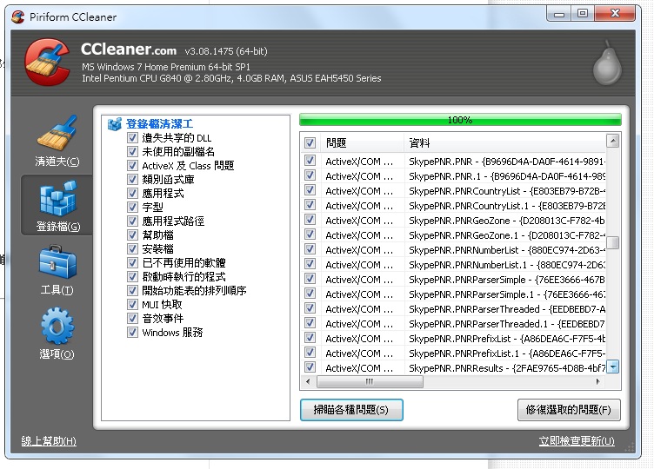
Task: Open the online help 線上幫助(H) link
Action: (49, 440)
